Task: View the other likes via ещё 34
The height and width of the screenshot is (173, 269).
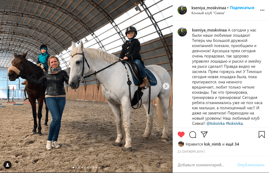Action: [x=232, y=144]
